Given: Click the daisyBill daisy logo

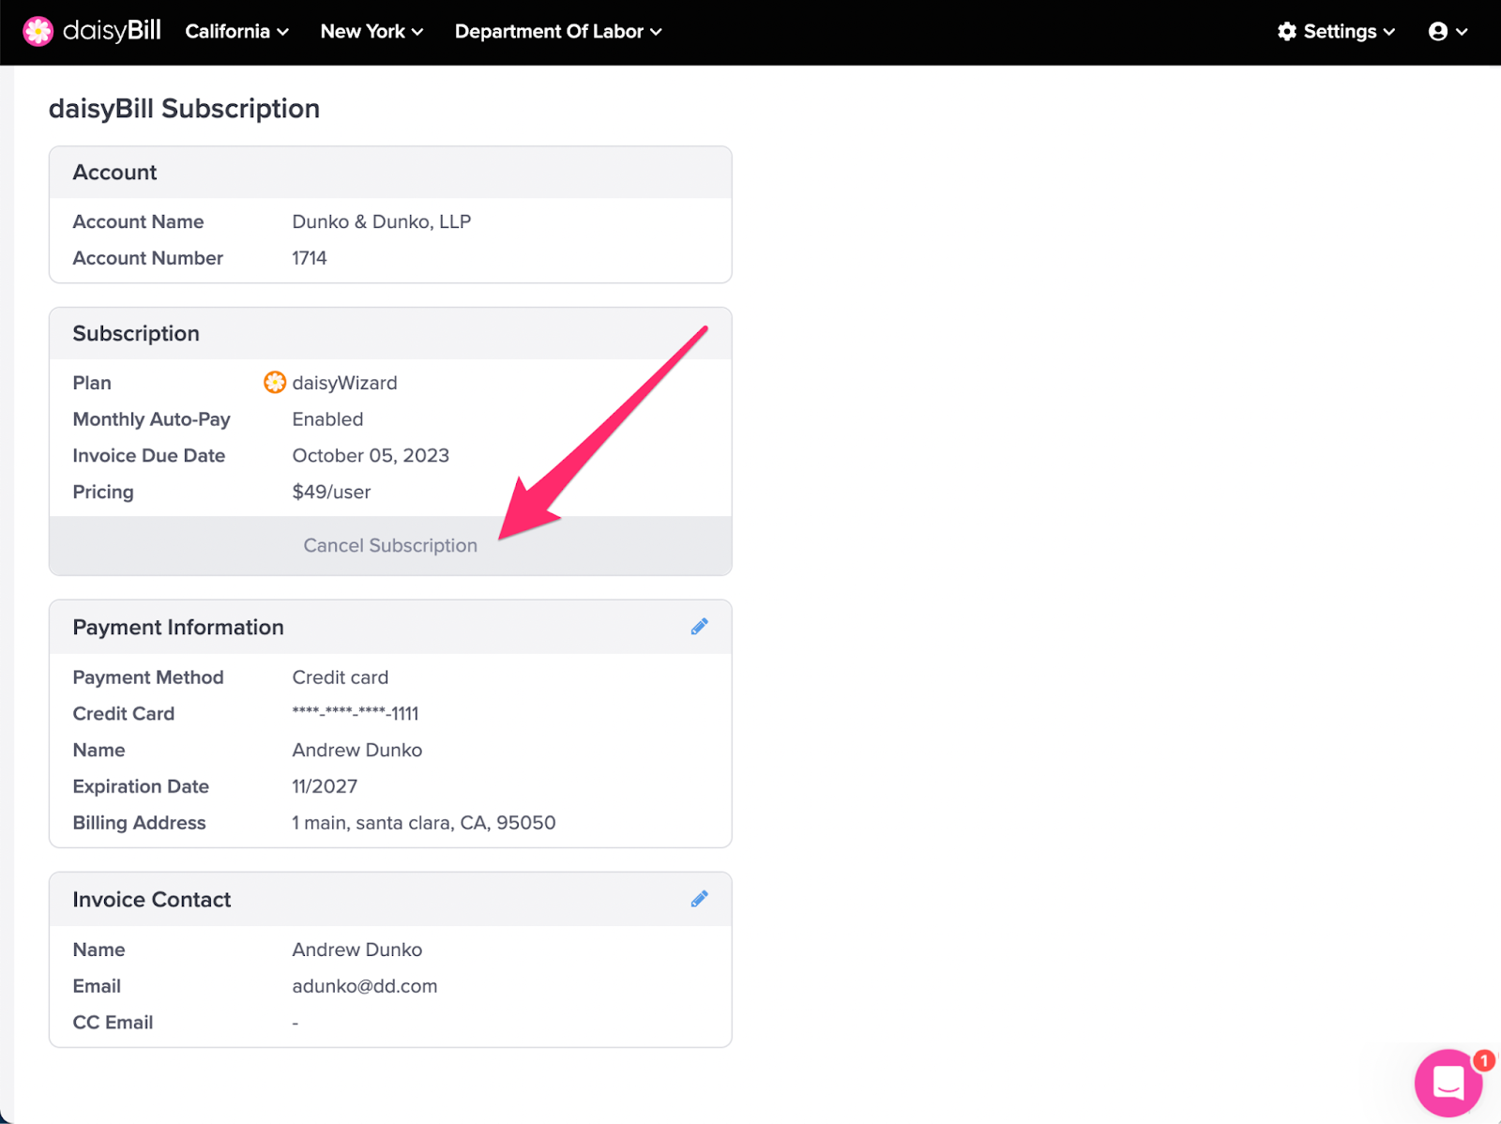Looking at the screenshot, I should pos(38,31).
